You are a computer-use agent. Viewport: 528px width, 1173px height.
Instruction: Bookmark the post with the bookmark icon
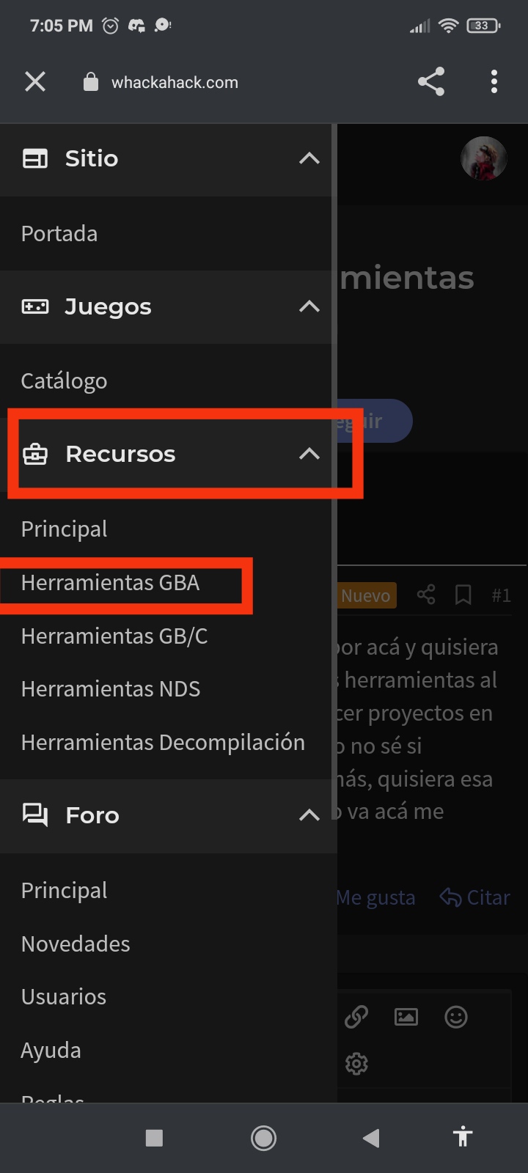[463, 595]
